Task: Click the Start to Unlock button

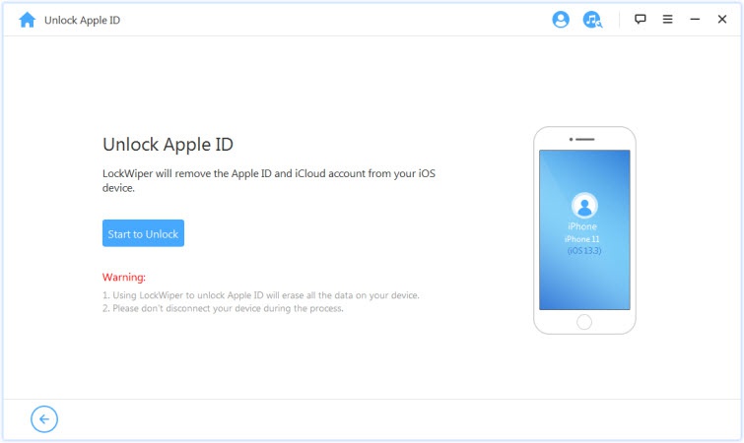Action: pyautogui.click(x=143, y=233)
